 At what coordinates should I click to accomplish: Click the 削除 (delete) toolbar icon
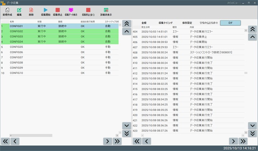click(x=31, y=10)
